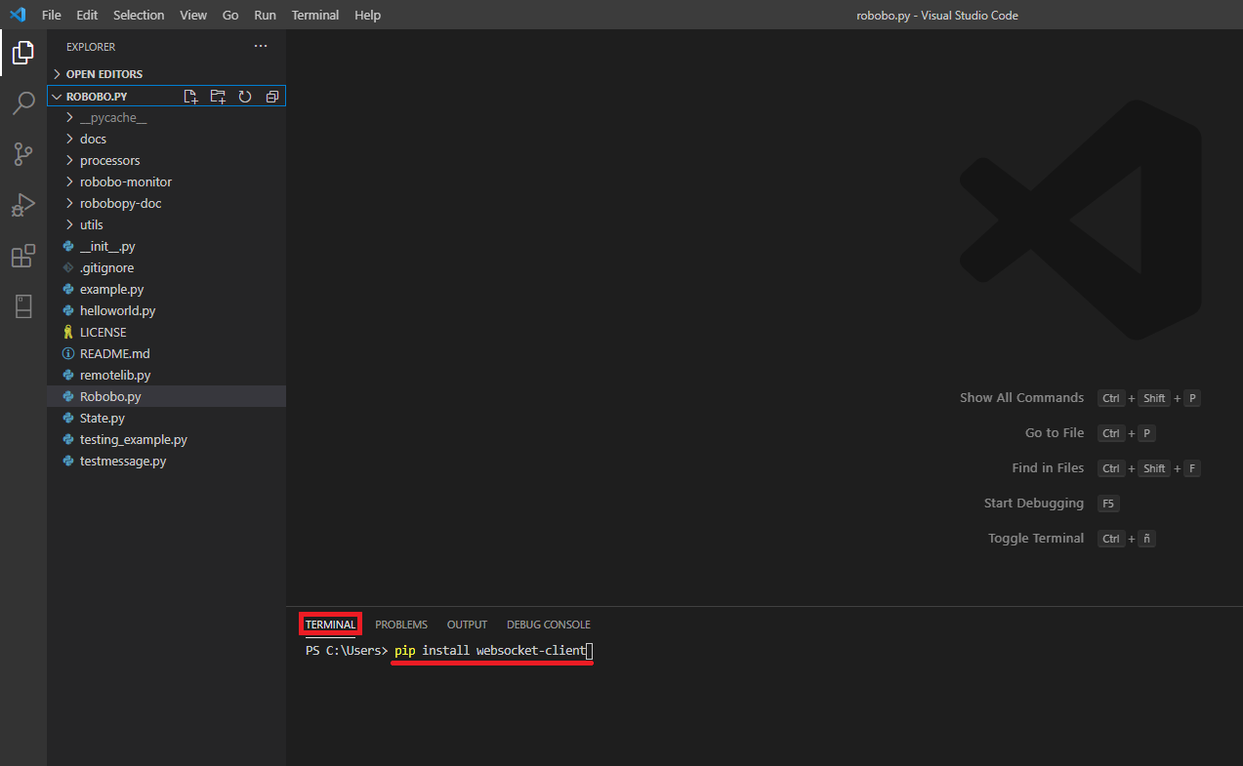Open example.py in the Explorer

pyautogui.click(x=166, y=290)
